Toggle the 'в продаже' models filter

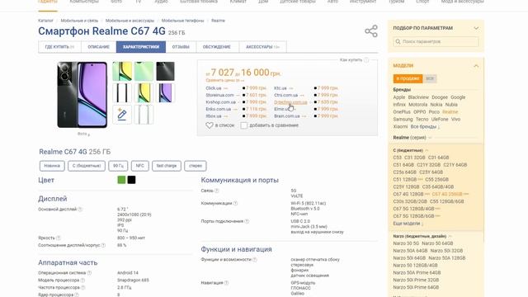[x=408, y=79]
